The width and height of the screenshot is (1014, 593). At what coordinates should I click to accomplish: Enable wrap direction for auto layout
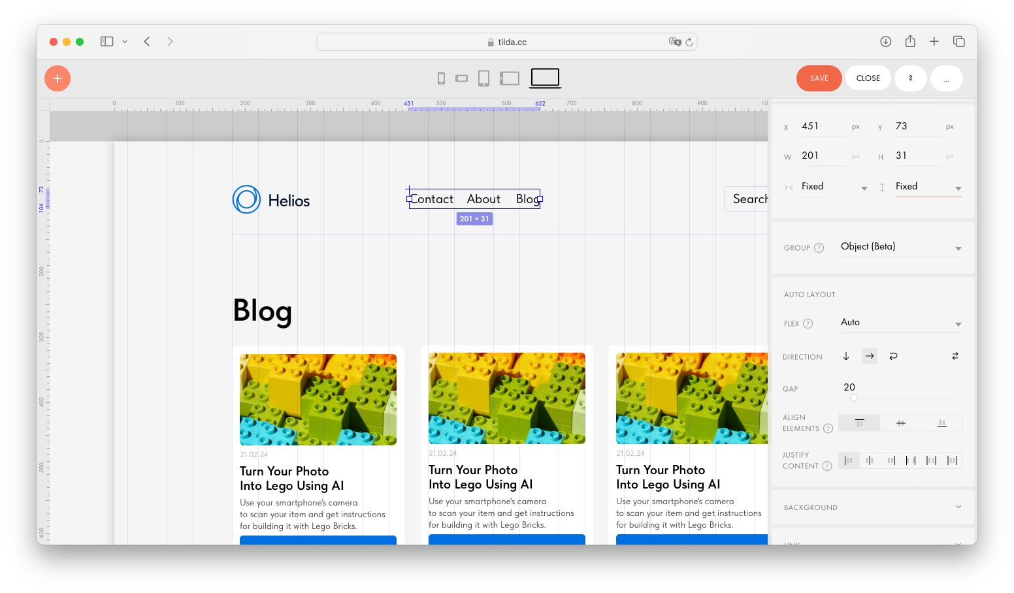(x=893, y=356)
